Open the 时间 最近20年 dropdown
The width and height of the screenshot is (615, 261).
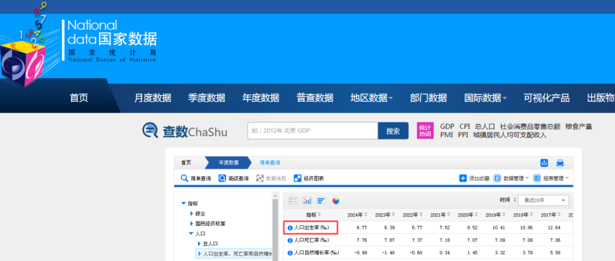(543, 200)
